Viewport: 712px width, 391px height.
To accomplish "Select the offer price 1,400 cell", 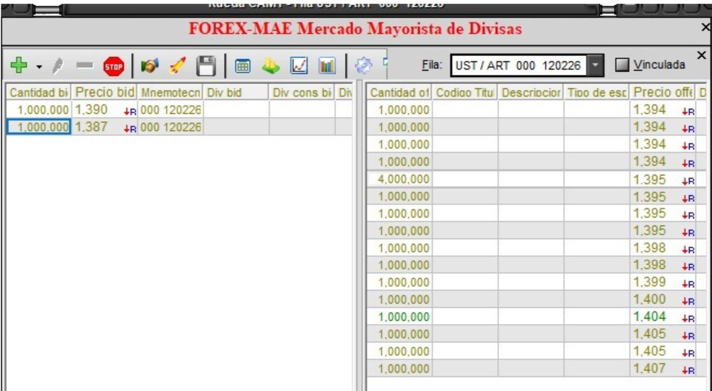I will [x=663, y=299].
